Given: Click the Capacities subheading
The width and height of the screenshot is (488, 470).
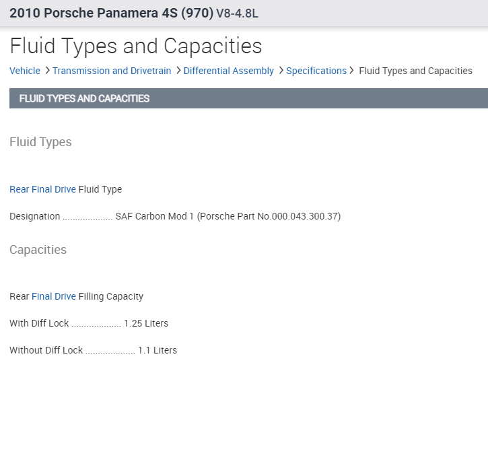Looking at the screenshot, I should coord(38,250).
